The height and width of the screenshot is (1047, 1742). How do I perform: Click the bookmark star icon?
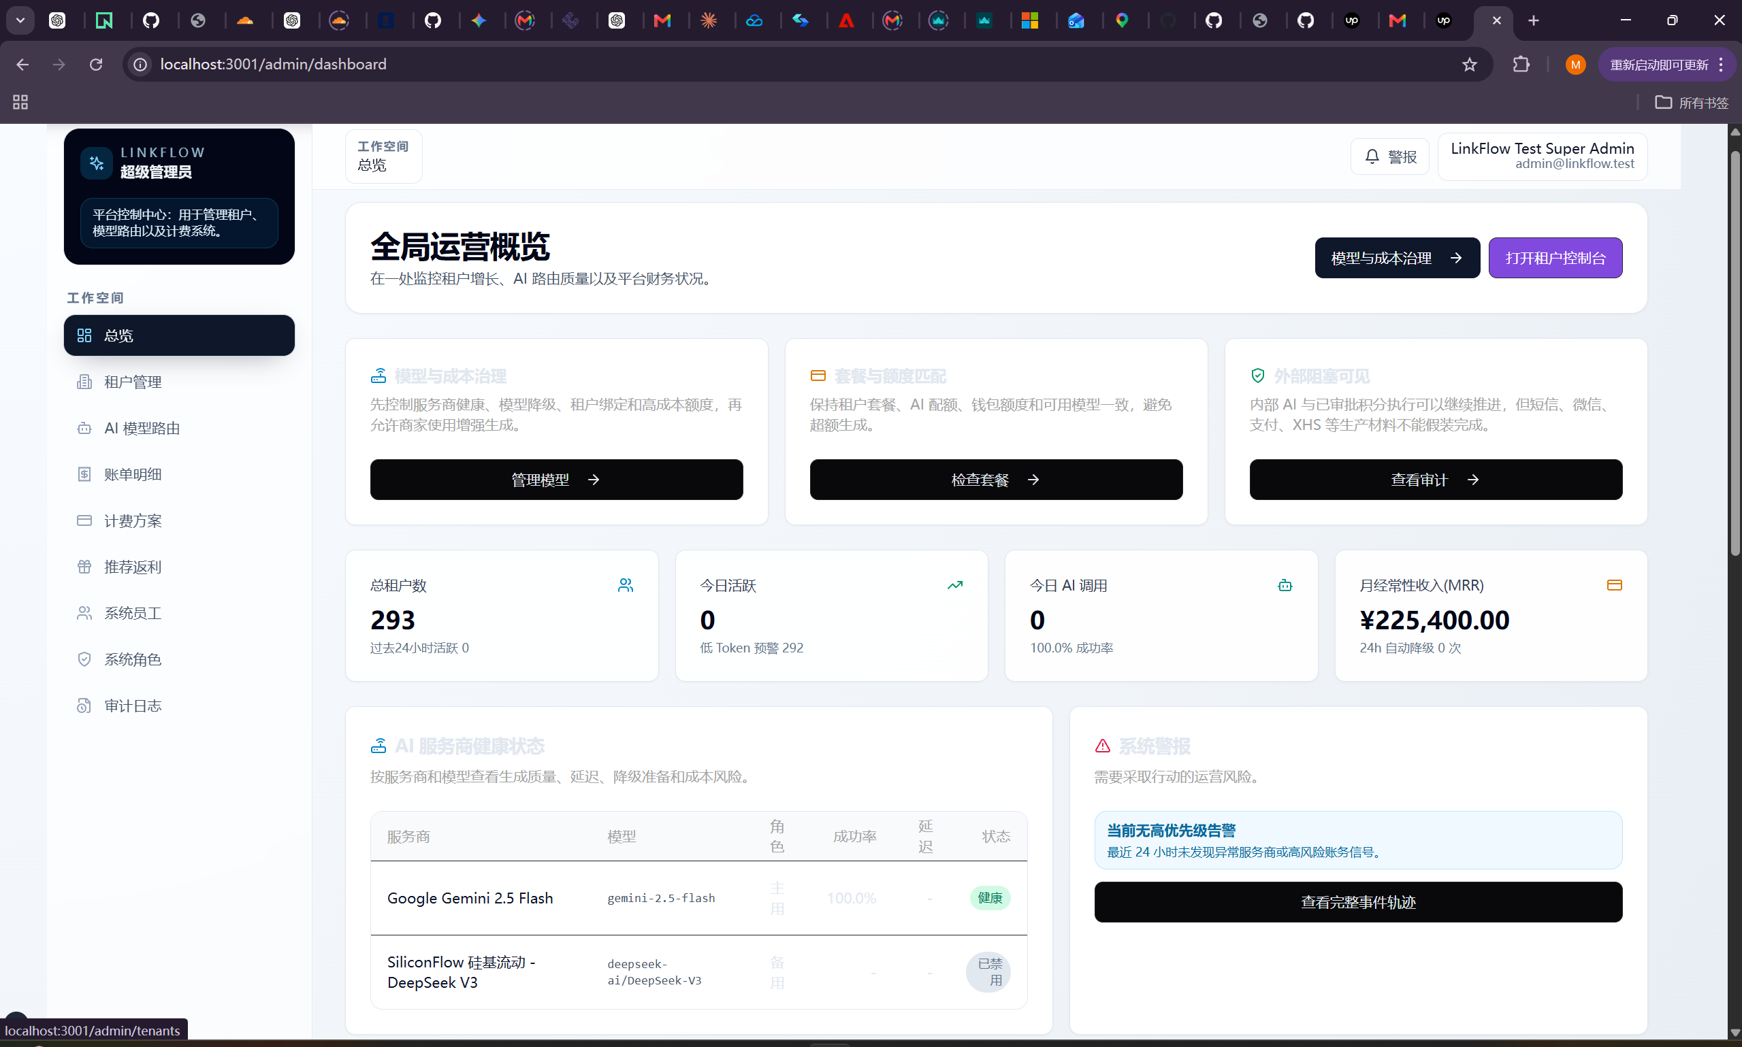click(1470, 64)
